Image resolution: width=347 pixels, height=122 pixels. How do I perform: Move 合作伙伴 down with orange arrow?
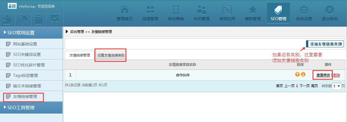pos(303,75)
